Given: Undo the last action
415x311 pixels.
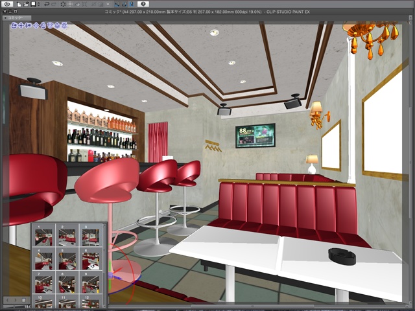Looking at the screenshot, I should pyautogui.click(x=47, y=5).
